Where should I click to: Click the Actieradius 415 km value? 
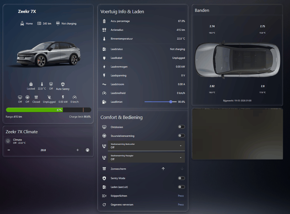[181, 30]
